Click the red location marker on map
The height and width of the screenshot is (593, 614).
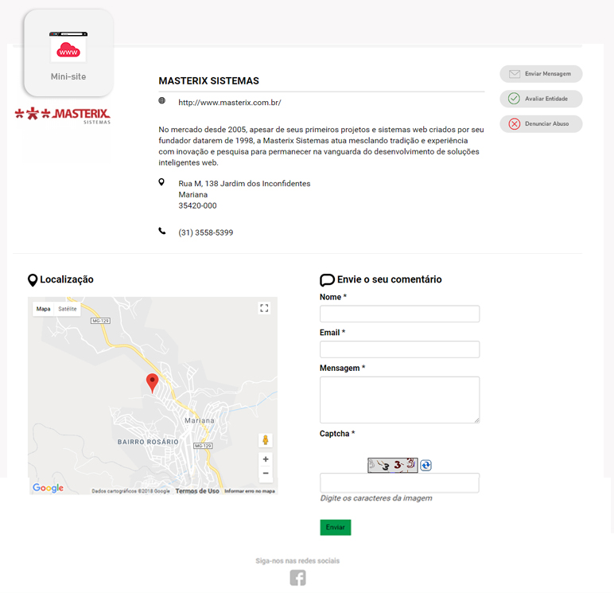click(x=153, y=383)
